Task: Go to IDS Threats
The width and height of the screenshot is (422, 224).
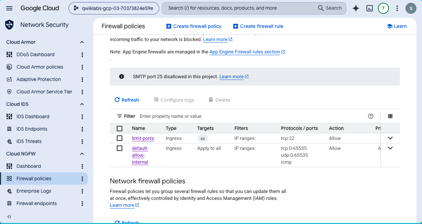Action: (x=29, y=141)
